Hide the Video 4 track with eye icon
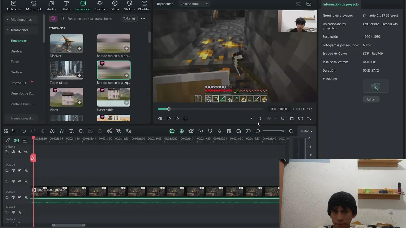 click(x=20, y=152)
